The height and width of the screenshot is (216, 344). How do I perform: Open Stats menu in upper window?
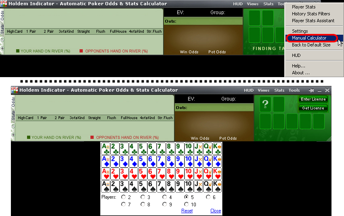[x=268, y=4]
